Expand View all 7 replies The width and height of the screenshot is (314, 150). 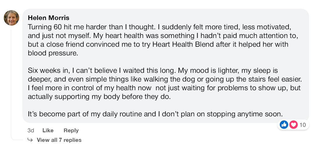[x=59, y=140]
